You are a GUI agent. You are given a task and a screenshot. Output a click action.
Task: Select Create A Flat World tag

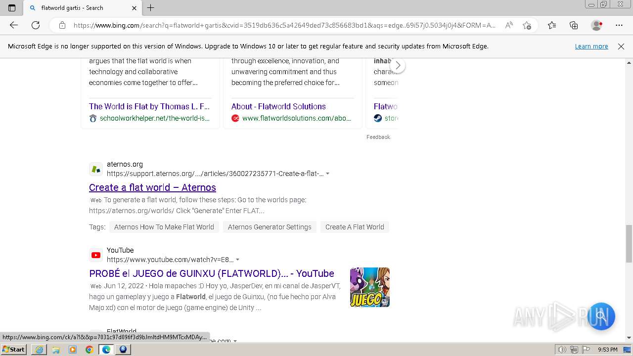(x=355, y=227)
